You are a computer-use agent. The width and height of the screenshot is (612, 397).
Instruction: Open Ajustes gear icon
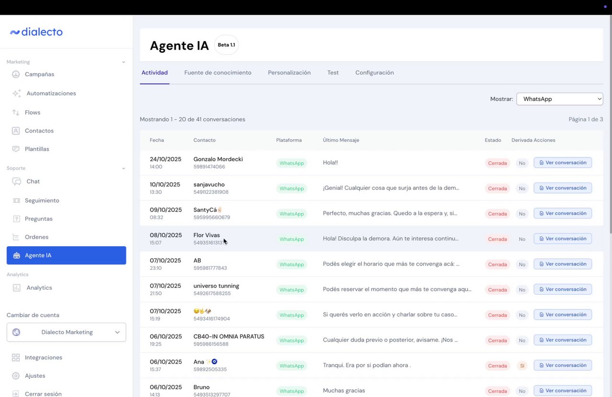[16, 376]
